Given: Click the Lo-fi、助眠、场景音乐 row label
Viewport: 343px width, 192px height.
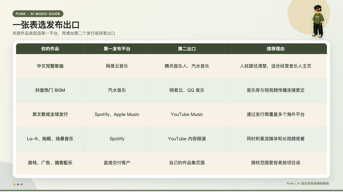Looking at the screenshot, I should point(50,139).
